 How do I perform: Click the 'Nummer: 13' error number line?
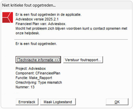tap(25, 87)
